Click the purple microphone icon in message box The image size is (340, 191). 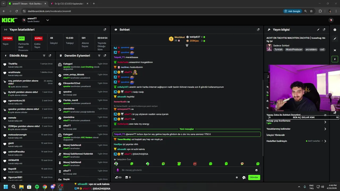(x=118, y=170)
